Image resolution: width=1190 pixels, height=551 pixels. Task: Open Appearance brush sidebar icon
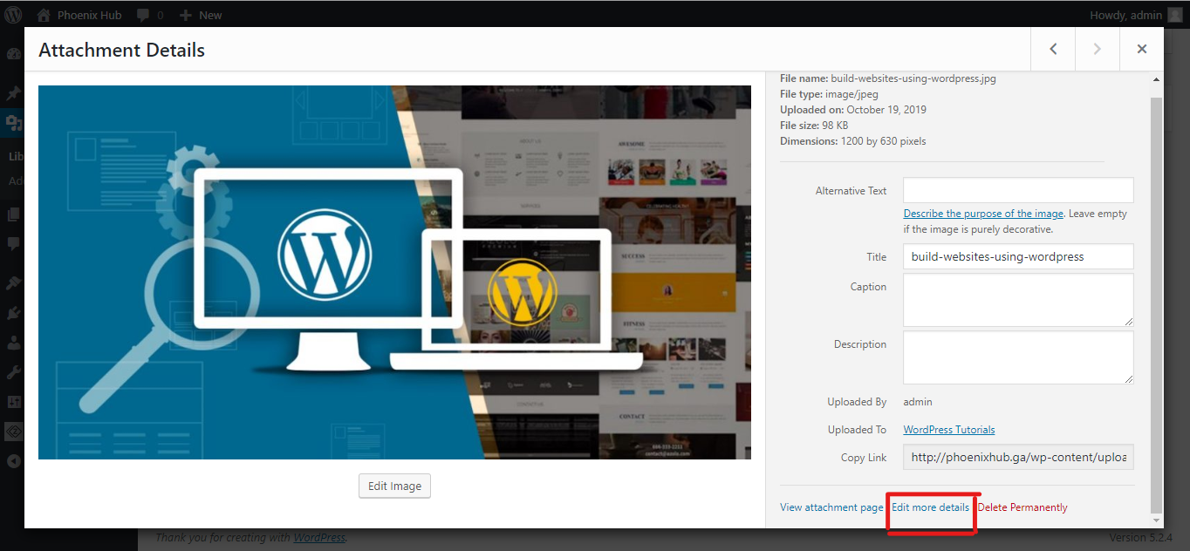(x=13, y=283)
